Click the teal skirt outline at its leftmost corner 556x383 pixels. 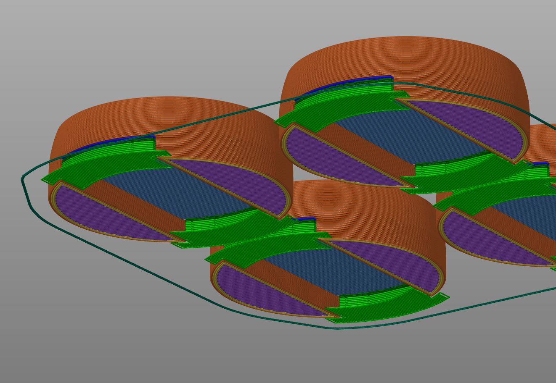(x=23, y=179)
